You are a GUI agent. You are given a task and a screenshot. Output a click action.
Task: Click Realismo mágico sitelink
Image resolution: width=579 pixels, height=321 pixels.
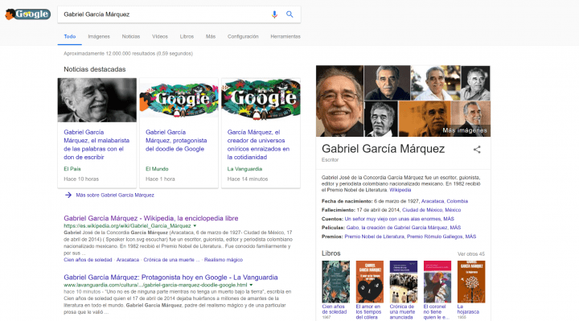[224, 260]
